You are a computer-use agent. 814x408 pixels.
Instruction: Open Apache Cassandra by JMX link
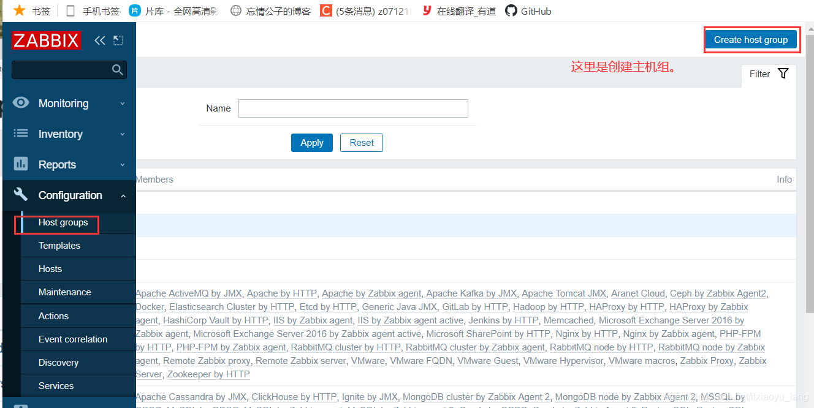coord(191,397)
